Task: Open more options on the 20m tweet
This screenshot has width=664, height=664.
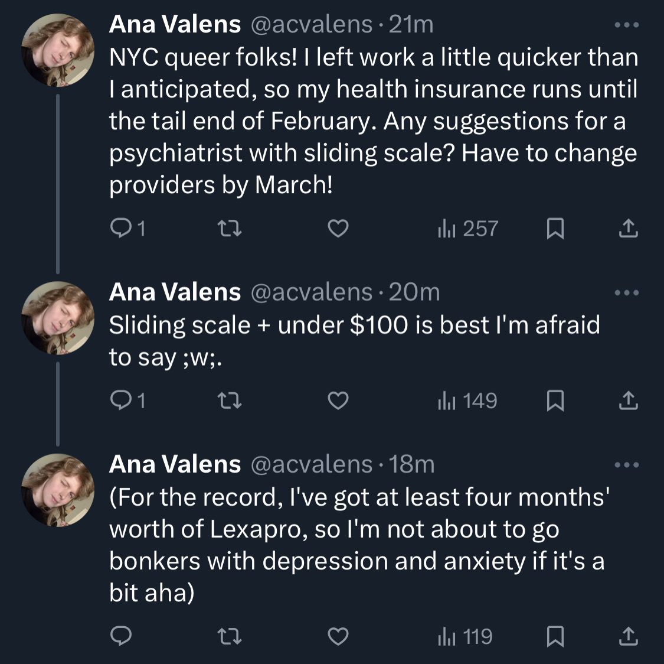Action: point(626,292)
